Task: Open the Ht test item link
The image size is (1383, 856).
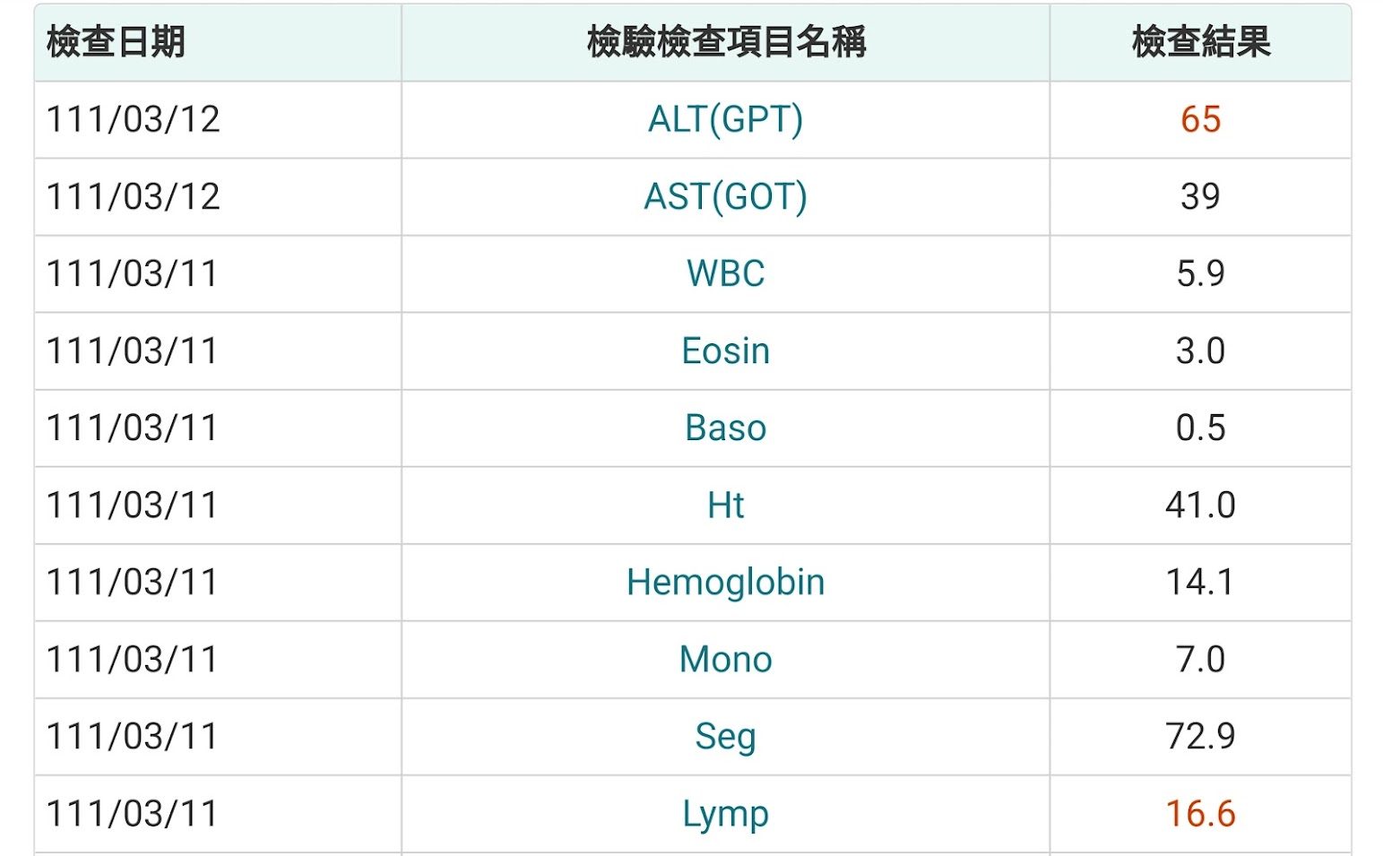Action: (725, 505)
